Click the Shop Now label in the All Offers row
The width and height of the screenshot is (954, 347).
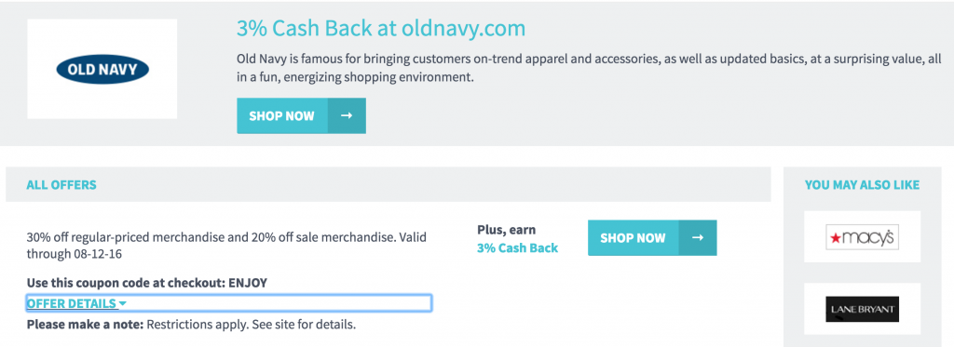click(x=633, y=237)
